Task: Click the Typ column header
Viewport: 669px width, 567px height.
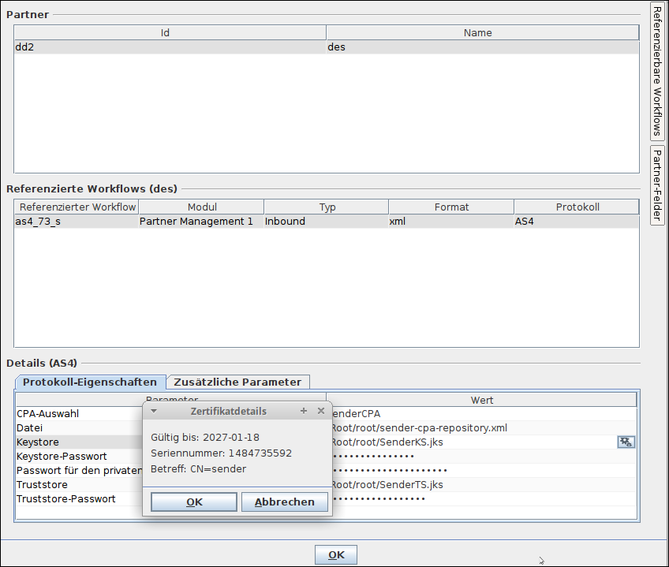Action: [326, 207]
